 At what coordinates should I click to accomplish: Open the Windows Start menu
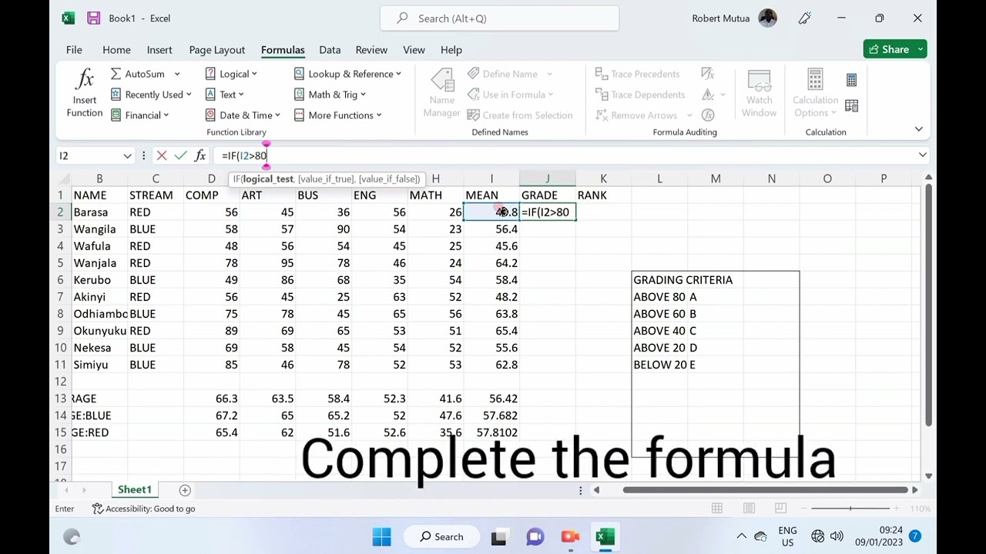[x=382, y=536]
